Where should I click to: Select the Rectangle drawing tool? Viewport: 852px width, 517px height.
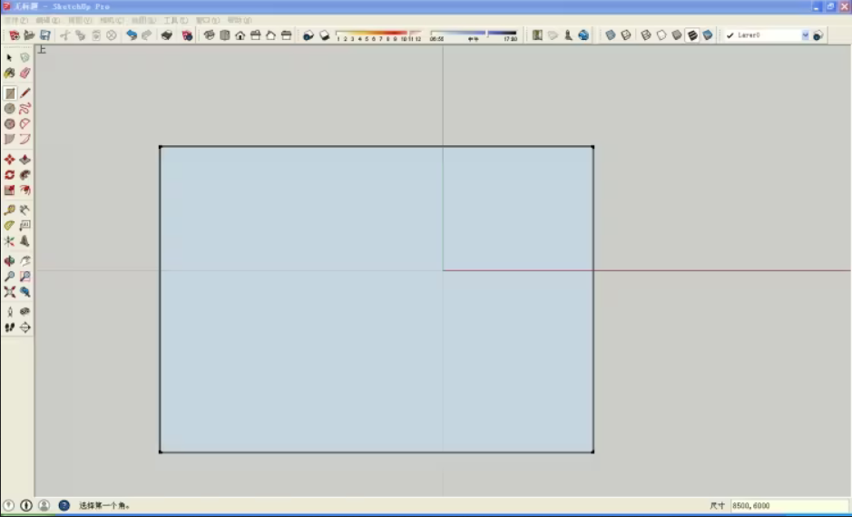point(10,93)
